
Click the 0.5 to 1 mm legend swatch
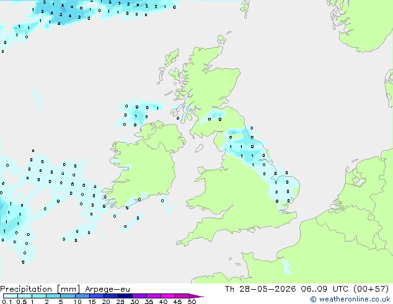[25, 296]
